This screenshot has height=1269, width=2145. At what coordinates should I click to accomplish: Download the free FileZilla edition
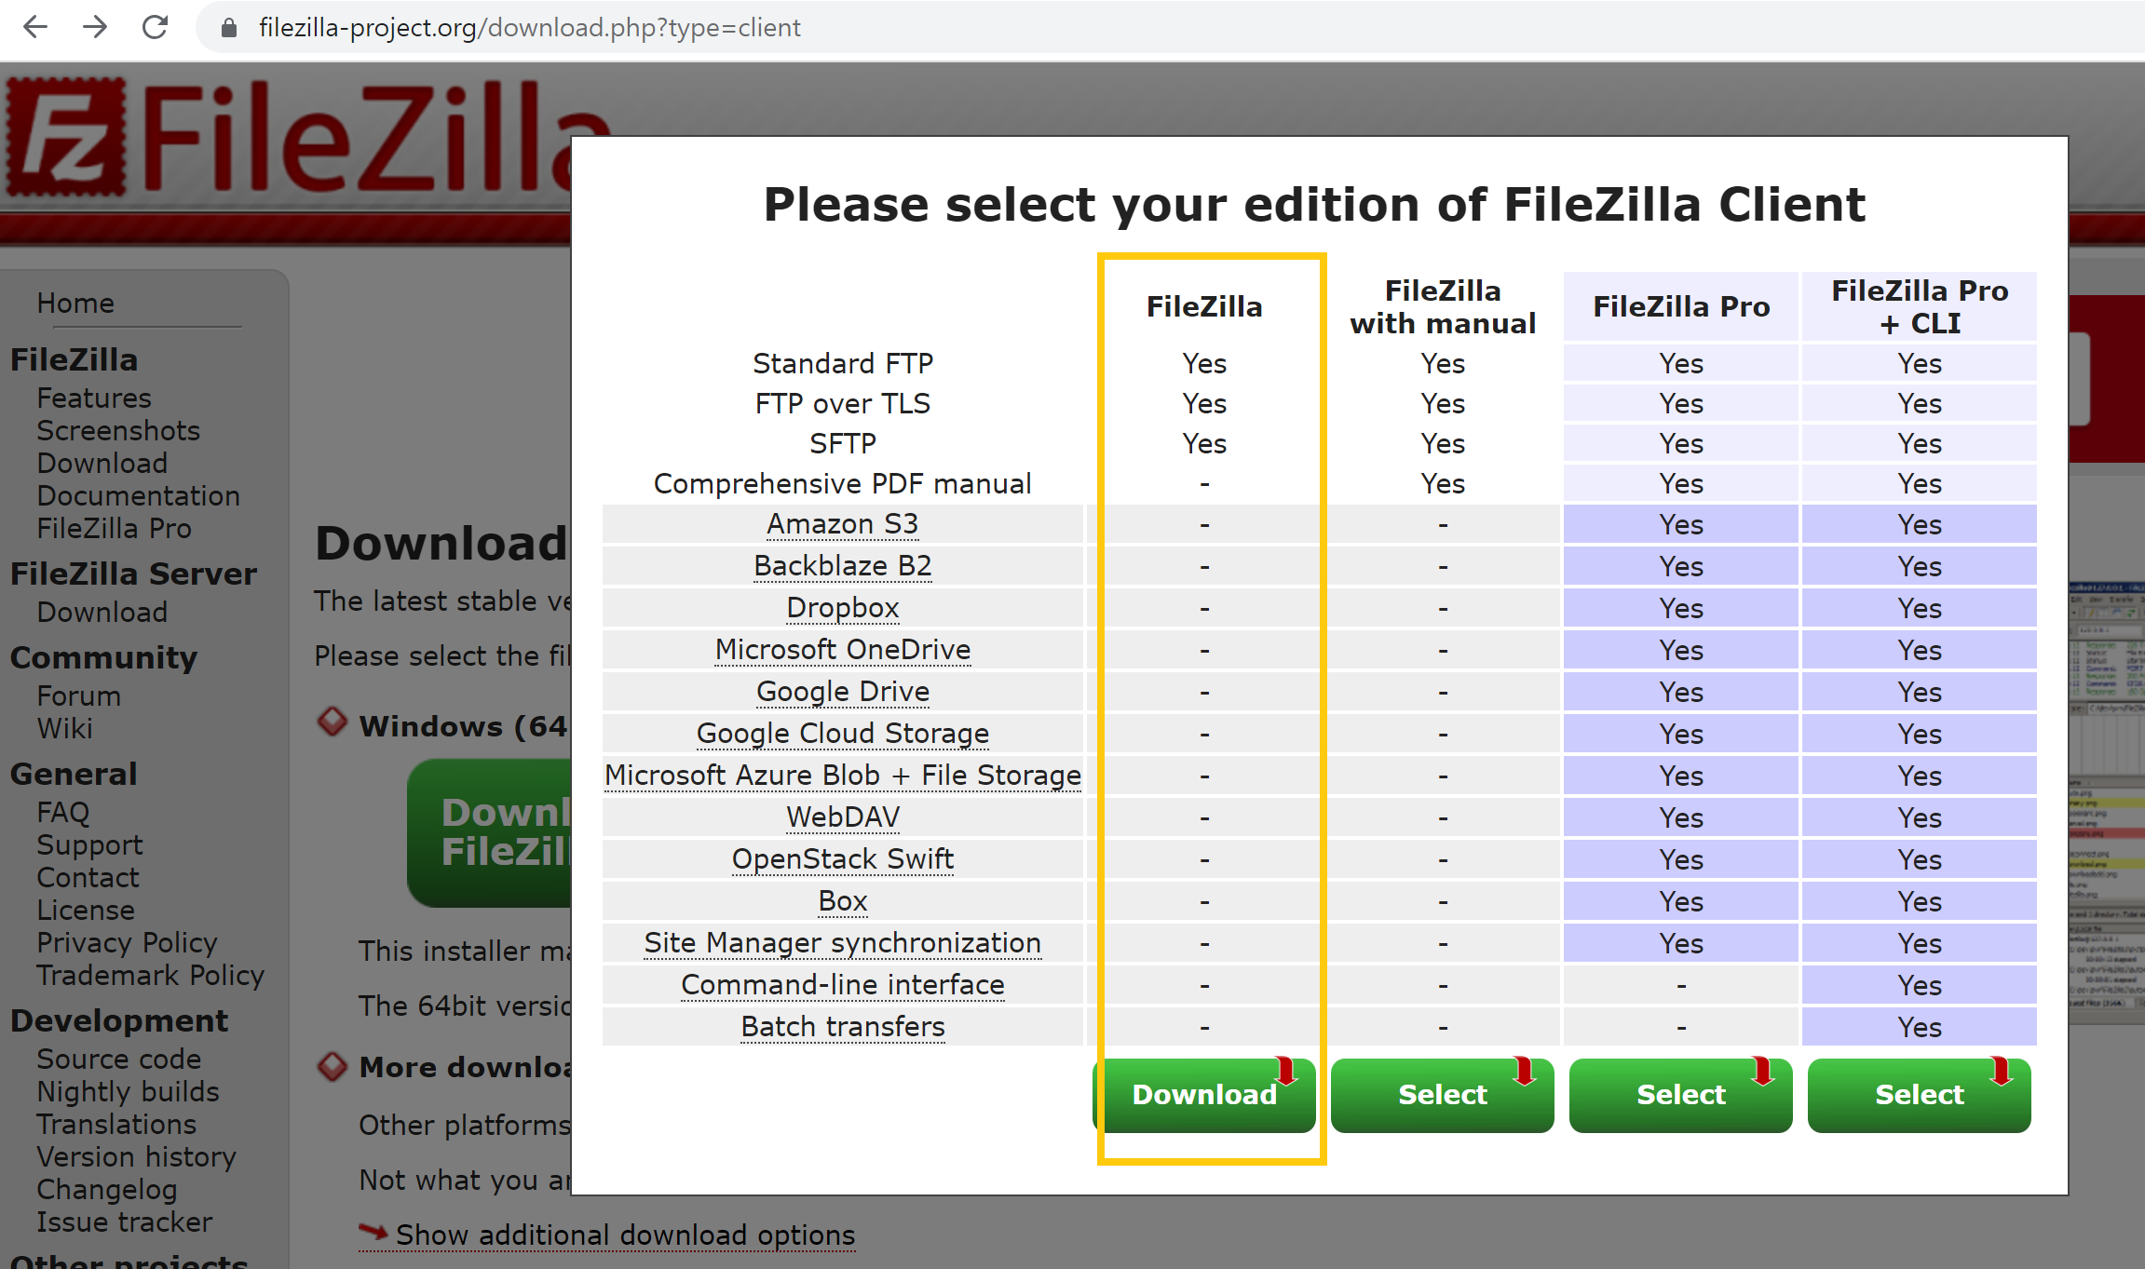click(1203, 1095)
